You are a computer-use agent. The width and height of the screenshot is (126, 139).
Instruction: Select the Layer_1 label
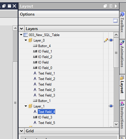(x=39, y=106)
